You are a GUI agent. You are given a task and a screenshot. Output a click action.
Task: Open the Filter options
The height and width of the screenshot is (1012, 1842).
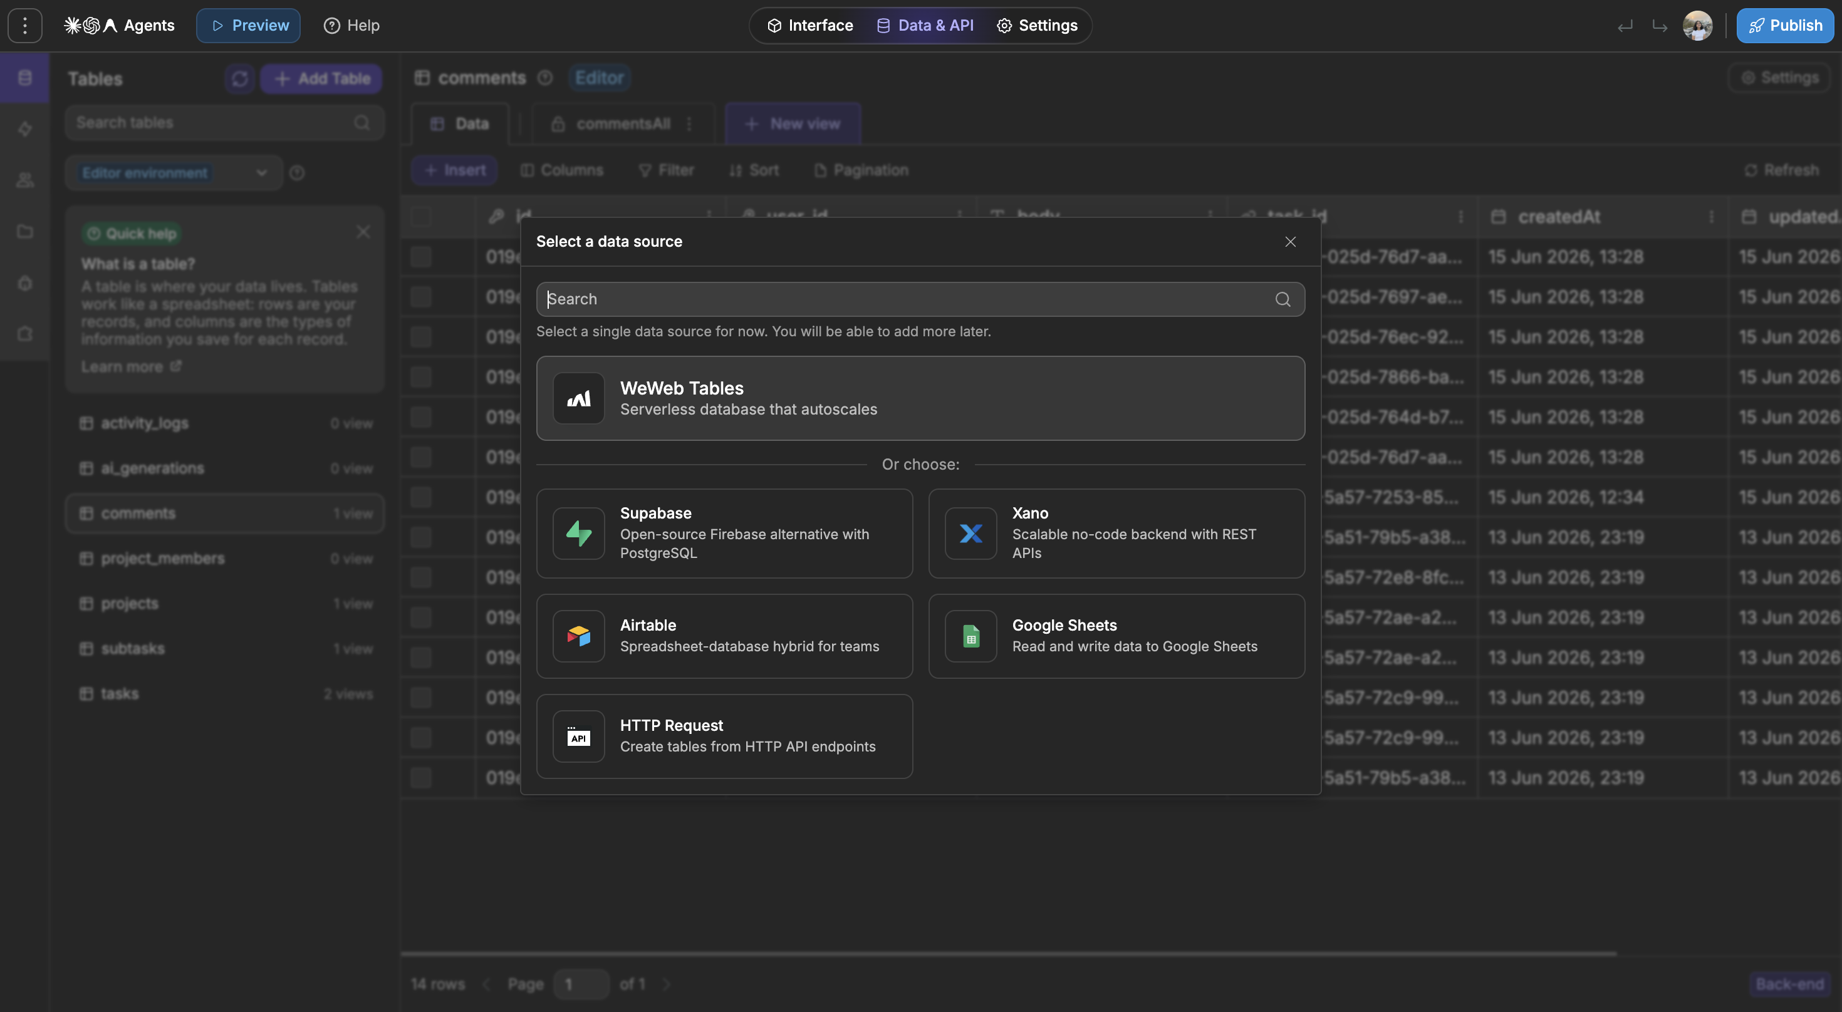[667, 170]
